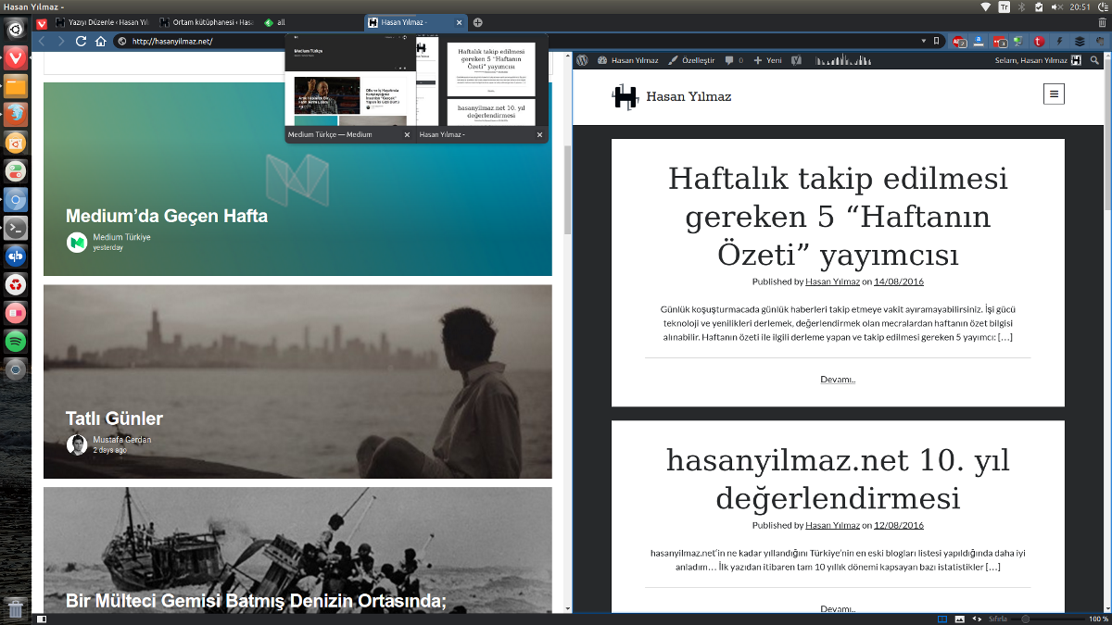This screenshot has height=625, width=1112.
Task: Open network indicator menu
Action: (986, 6)
